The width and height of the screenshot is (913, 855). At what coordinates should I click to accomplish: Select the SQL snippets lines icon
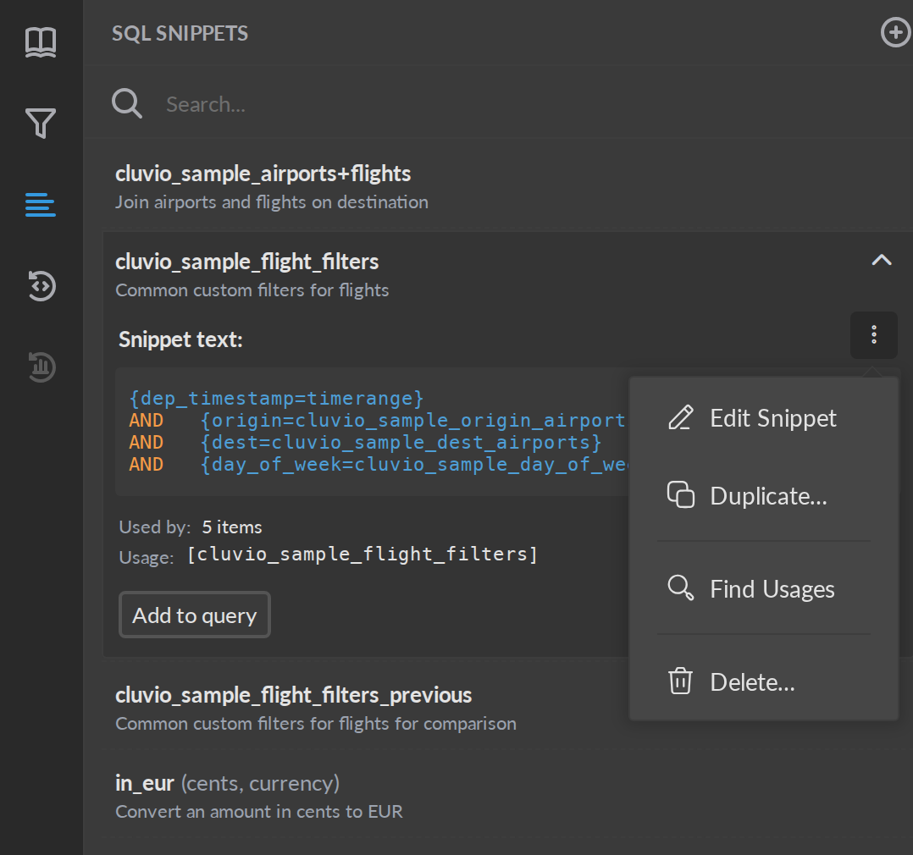pos(41,205)
